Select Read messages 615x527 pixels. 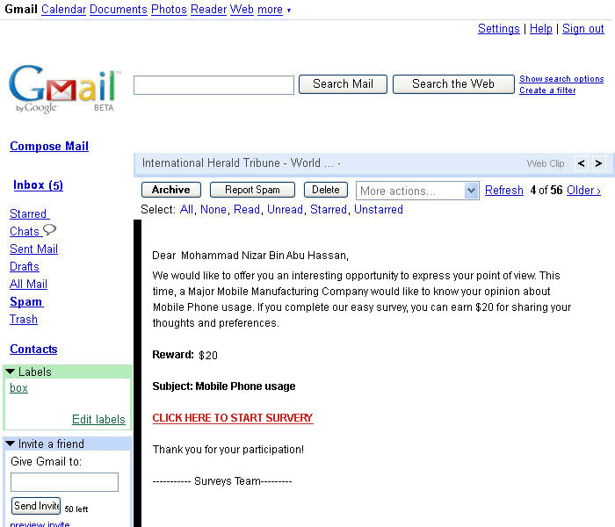click(247, 209)
